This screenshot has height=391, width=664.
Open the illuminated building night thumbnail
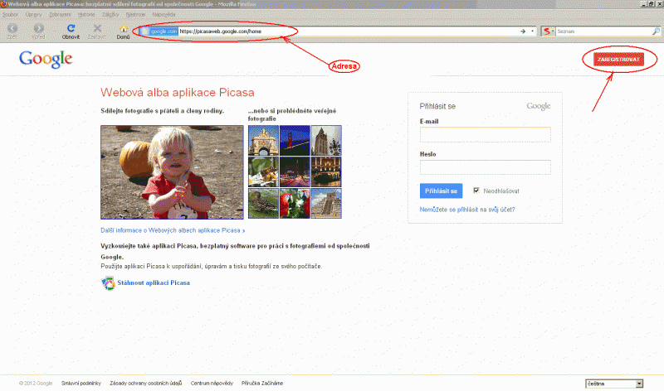326,171
